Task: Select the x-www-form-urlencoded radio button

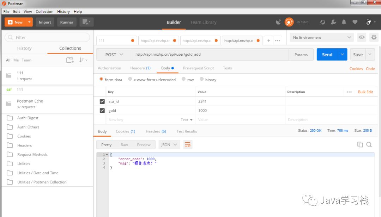Action: pyautogui.click(x=130, y=79)
